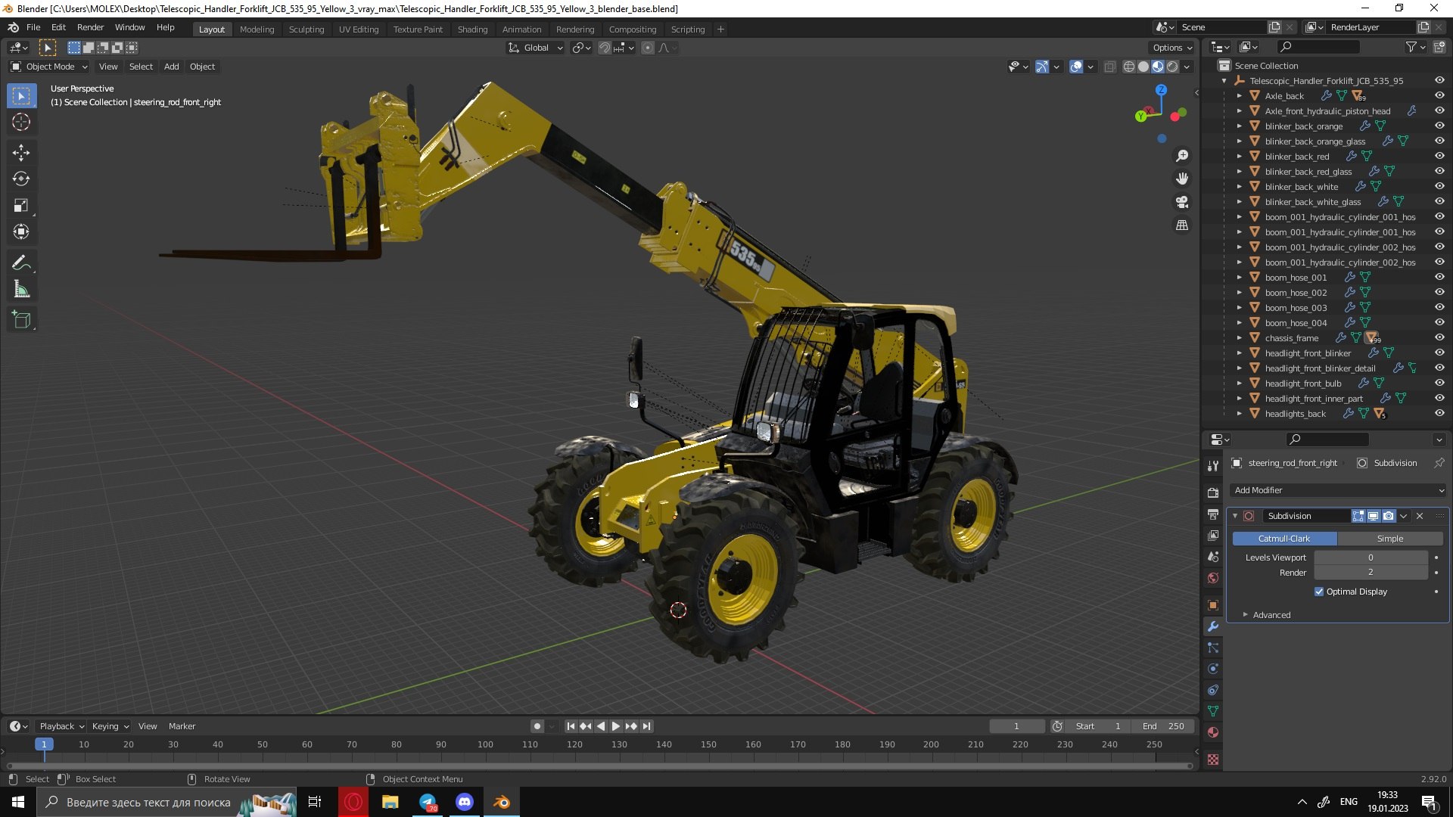Open the Object Mode dropdown
This screenshot has width=1453, height=817.
pyautogui.click(x=49, y=67)
